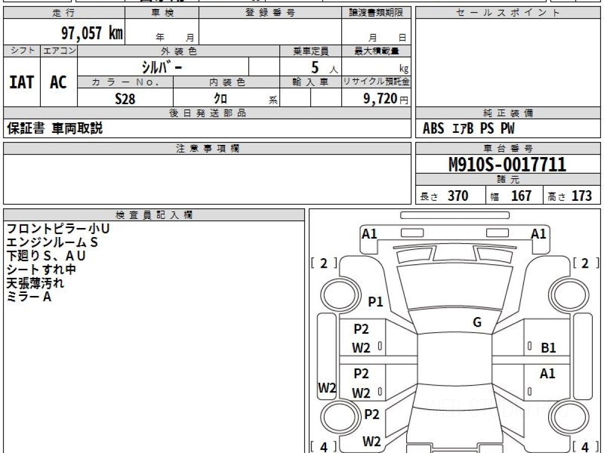604x453 pixels.
Task: Click the カラーNo. label
Action: (x=125, y=83)
